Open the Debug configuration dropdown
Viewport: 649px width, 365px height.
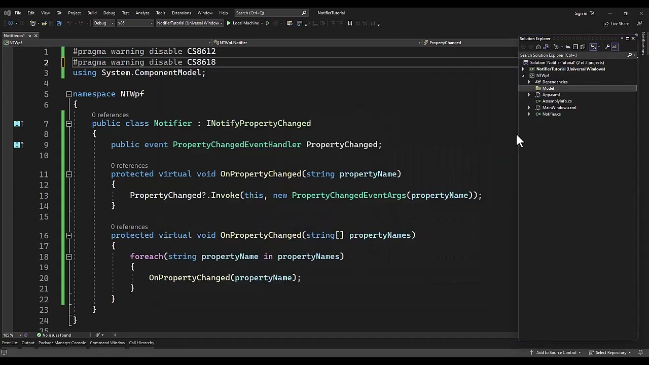tap(103, 23)
